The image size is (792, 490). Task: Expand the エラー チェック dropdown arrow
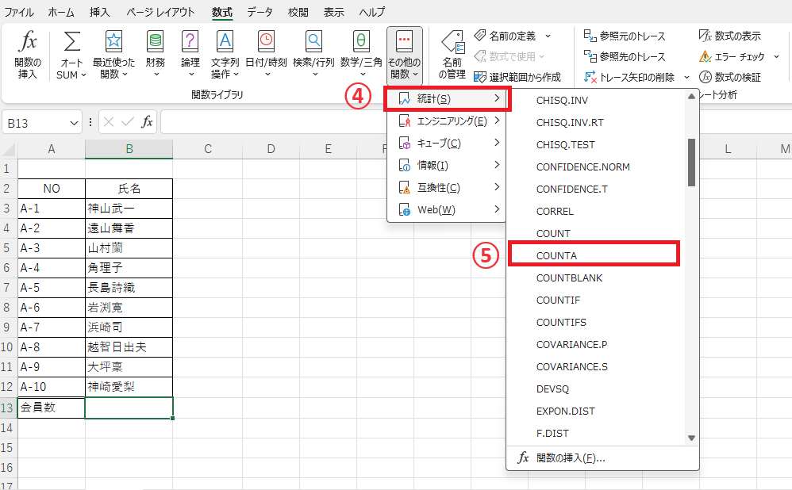point(776,56)
